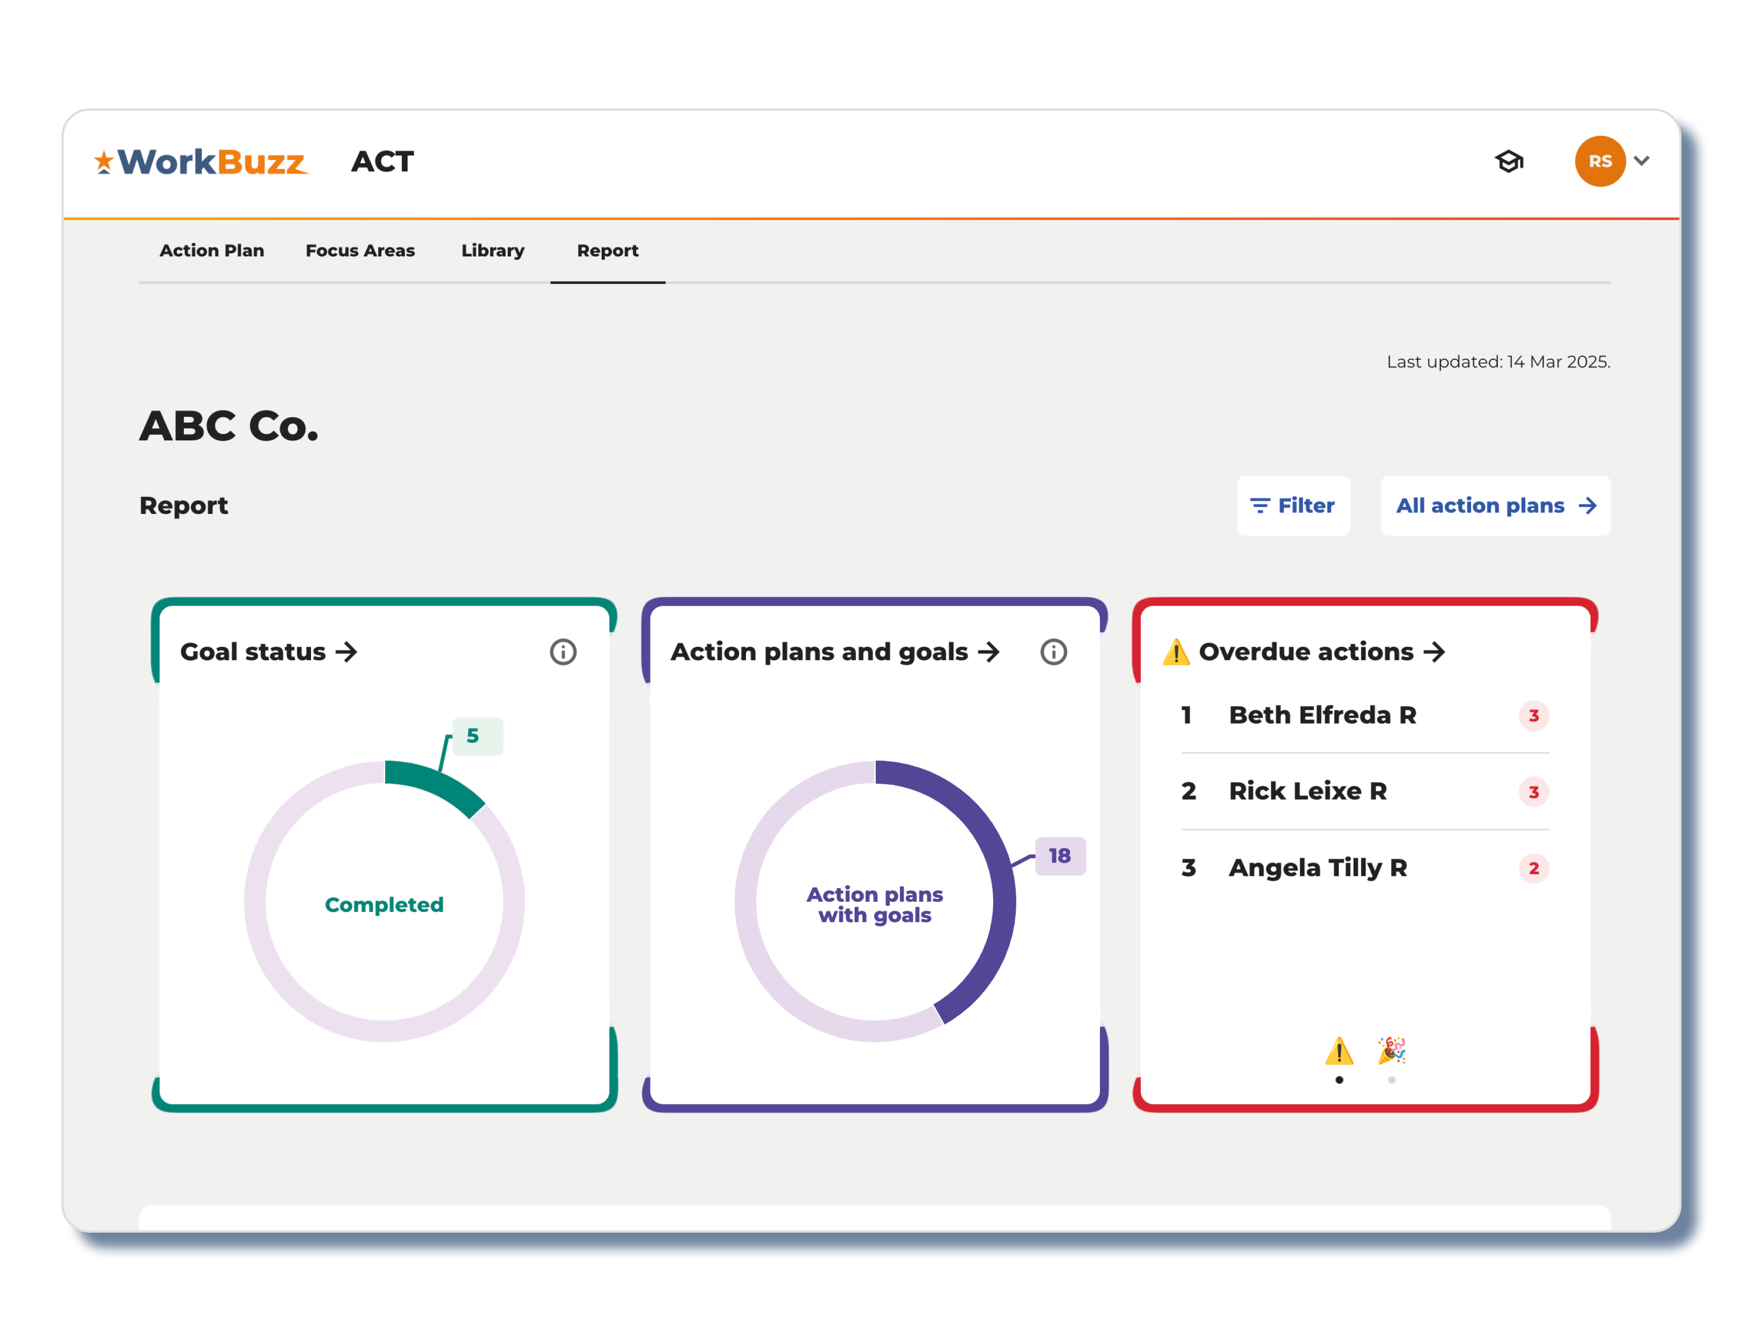Click the Last updated date text
The height and width of the screenshot is (1341, 1743).
1498,363
